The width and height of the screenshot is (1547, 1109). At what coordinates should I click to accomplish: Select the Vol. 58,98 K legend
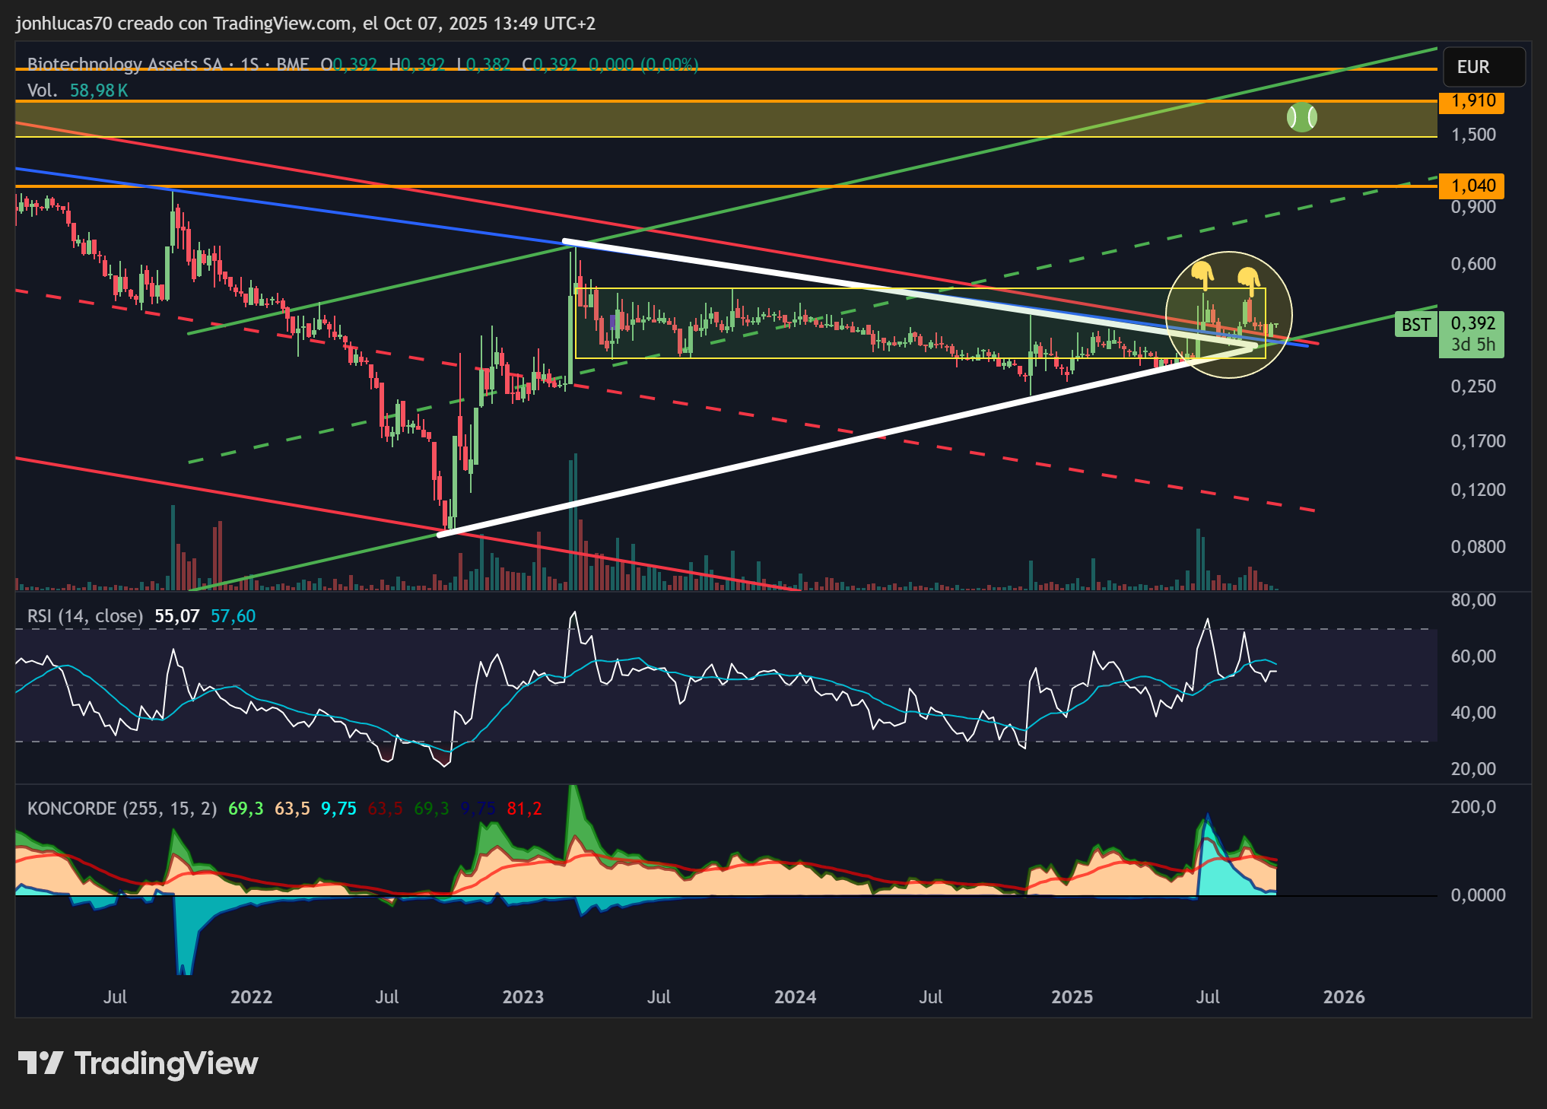[78, 91]
